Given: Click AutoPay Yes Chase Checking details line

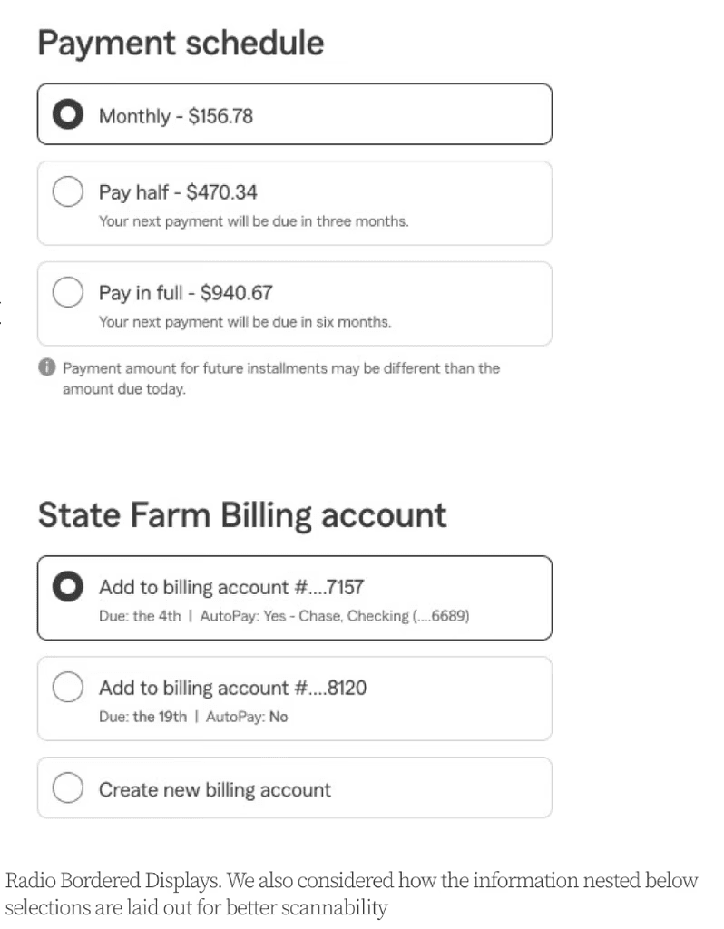Looking at the screenshot, I should [x=284, y=616].
